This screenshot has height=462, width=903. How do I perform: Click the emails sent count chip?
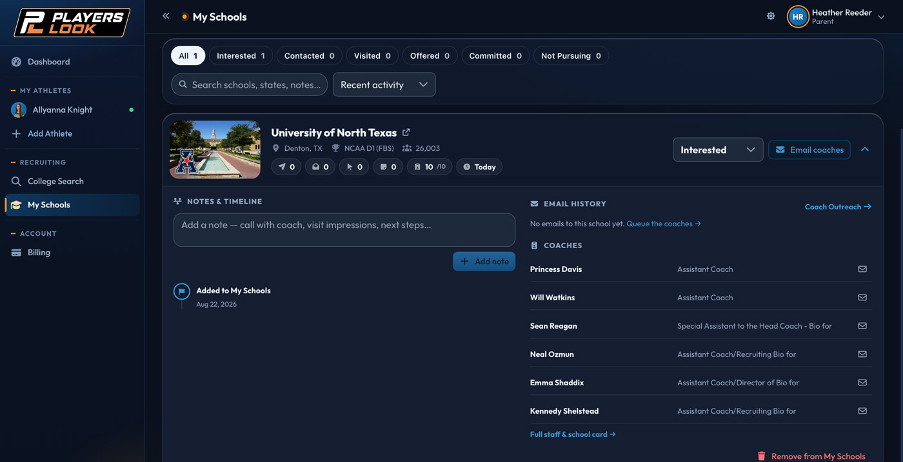tap(286, 167)
